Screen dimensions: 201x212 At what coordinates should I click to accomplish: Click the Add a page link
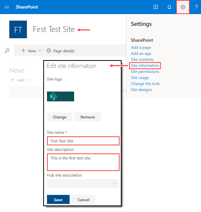point(141,48)
